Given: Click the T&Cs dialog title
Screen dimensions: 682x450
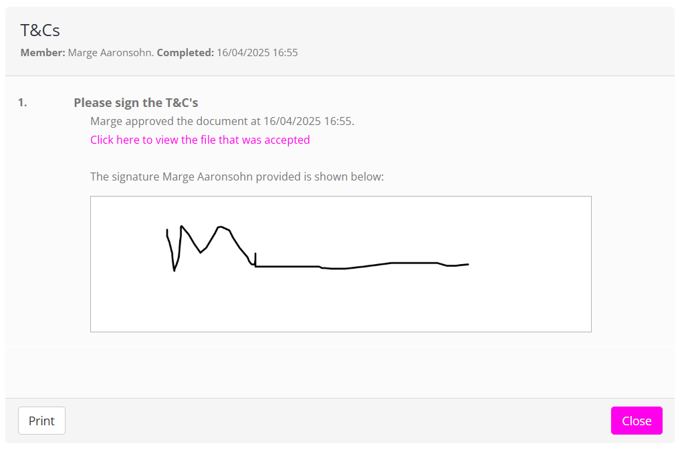Looking at the screenshot, I should 40,30.
